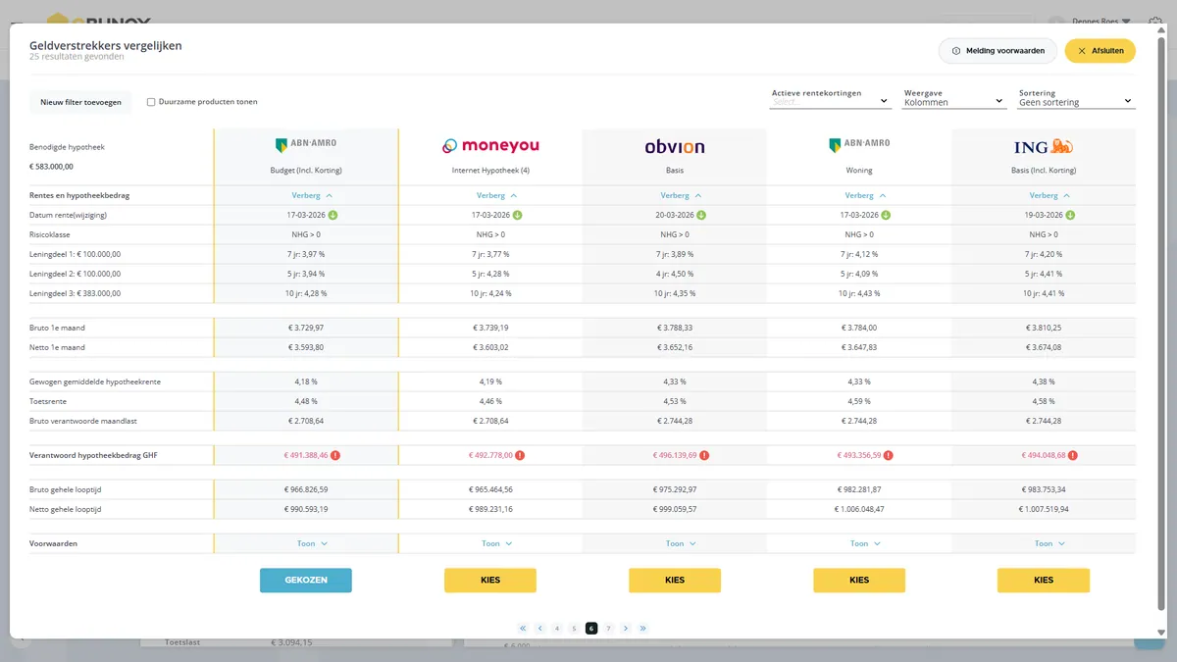The image size is (1177, 662).
Task: Click the ABN AMRO logo above Budget (Incl. Korting)
Action: click(306, 145)
